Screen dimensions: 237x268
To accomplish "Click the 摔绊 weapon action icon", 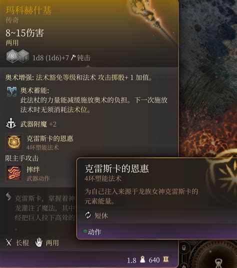I will click(14, 173).
